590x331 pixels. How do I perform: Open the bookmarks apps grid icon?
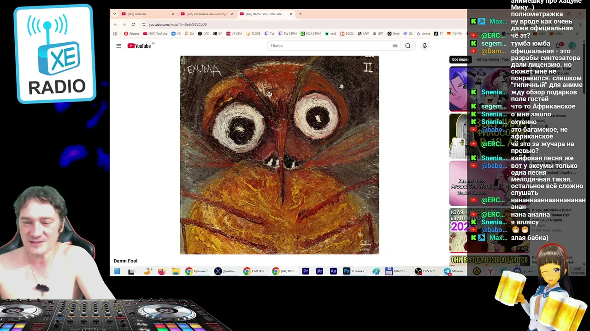[115, 34]
